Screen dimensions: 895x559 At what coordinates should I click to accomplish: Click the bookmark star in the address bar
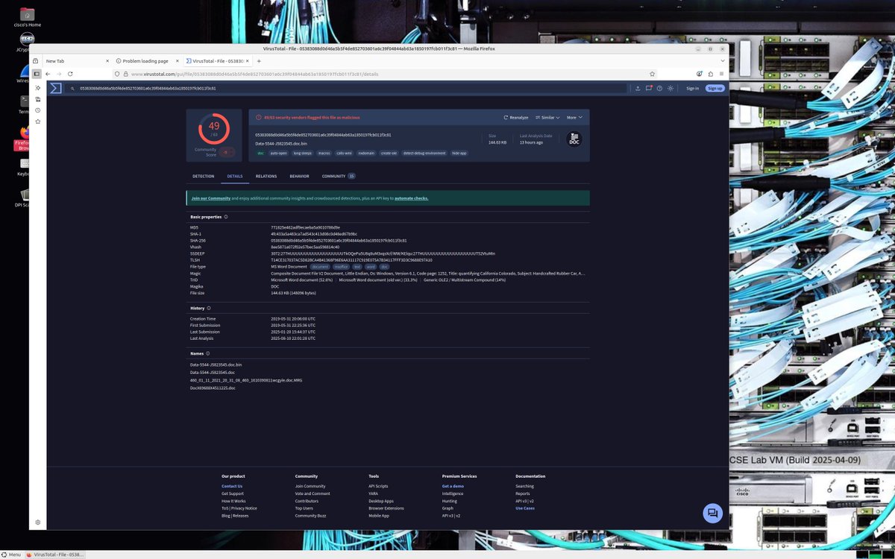point(652,74)
